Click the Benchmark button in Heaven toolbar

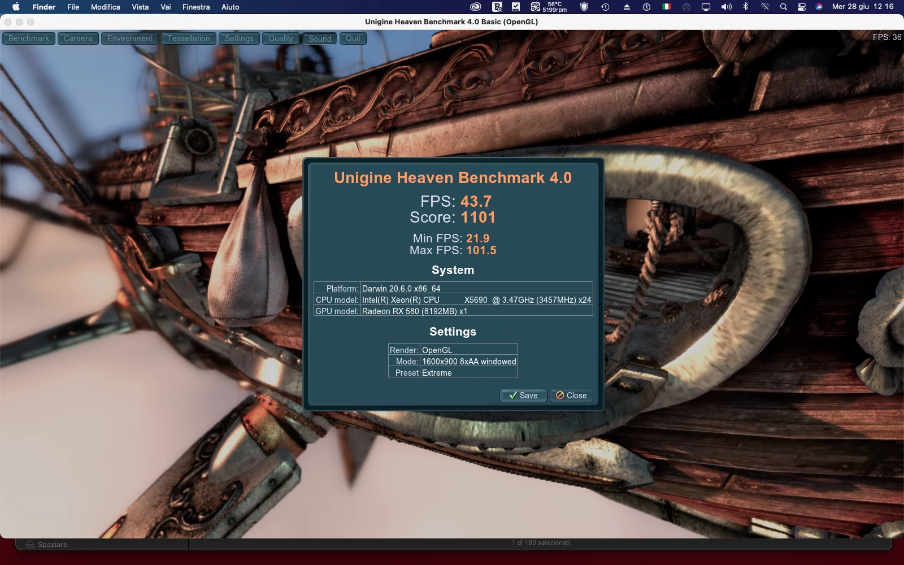(x=29, y=38)
